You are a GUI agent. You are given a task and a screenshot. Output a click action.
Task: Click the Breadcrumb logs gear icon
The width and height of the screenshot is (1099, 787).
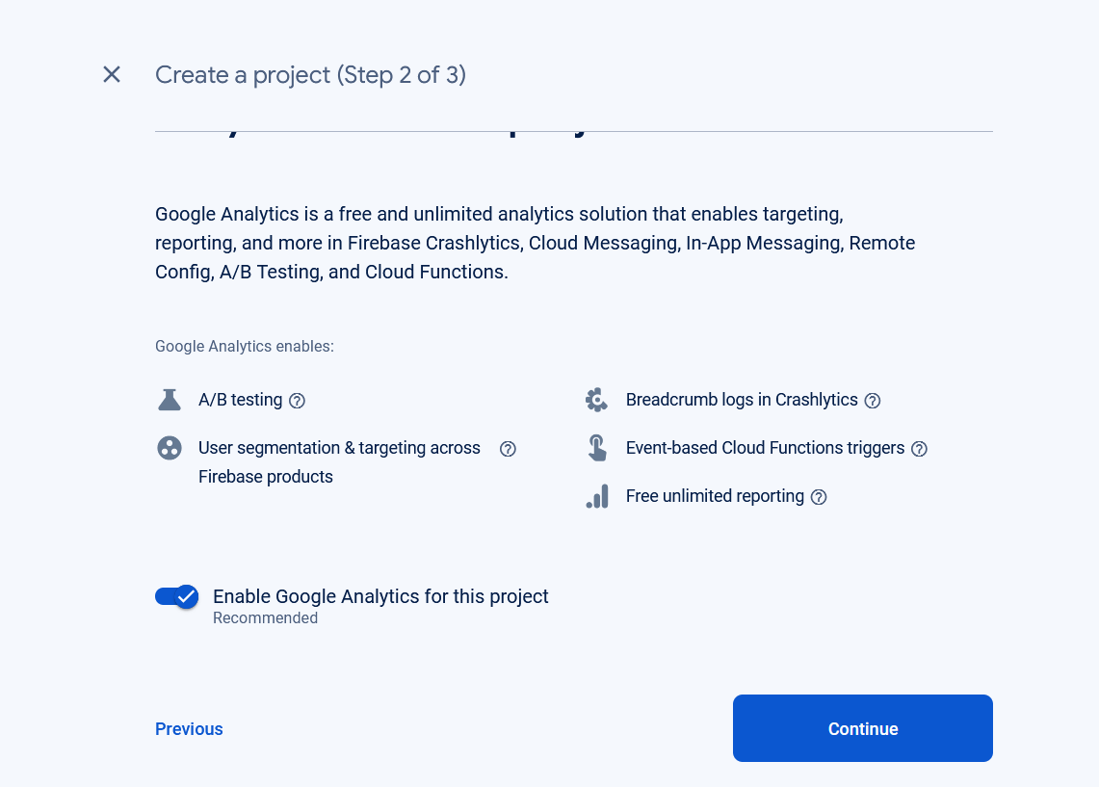click(x=597, y=400)
